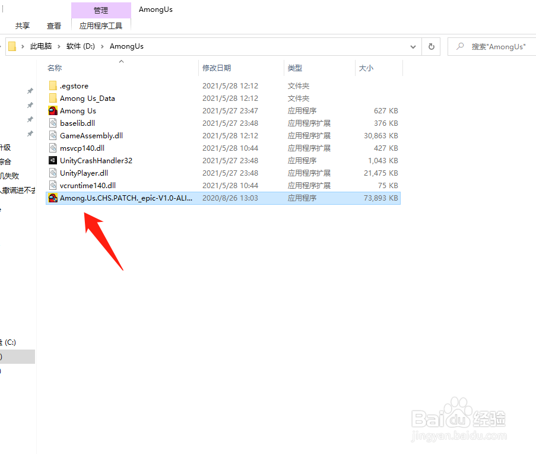Click the refresh button beside address bar
Viewport: 536px width, 454px height.
point(432,46)
